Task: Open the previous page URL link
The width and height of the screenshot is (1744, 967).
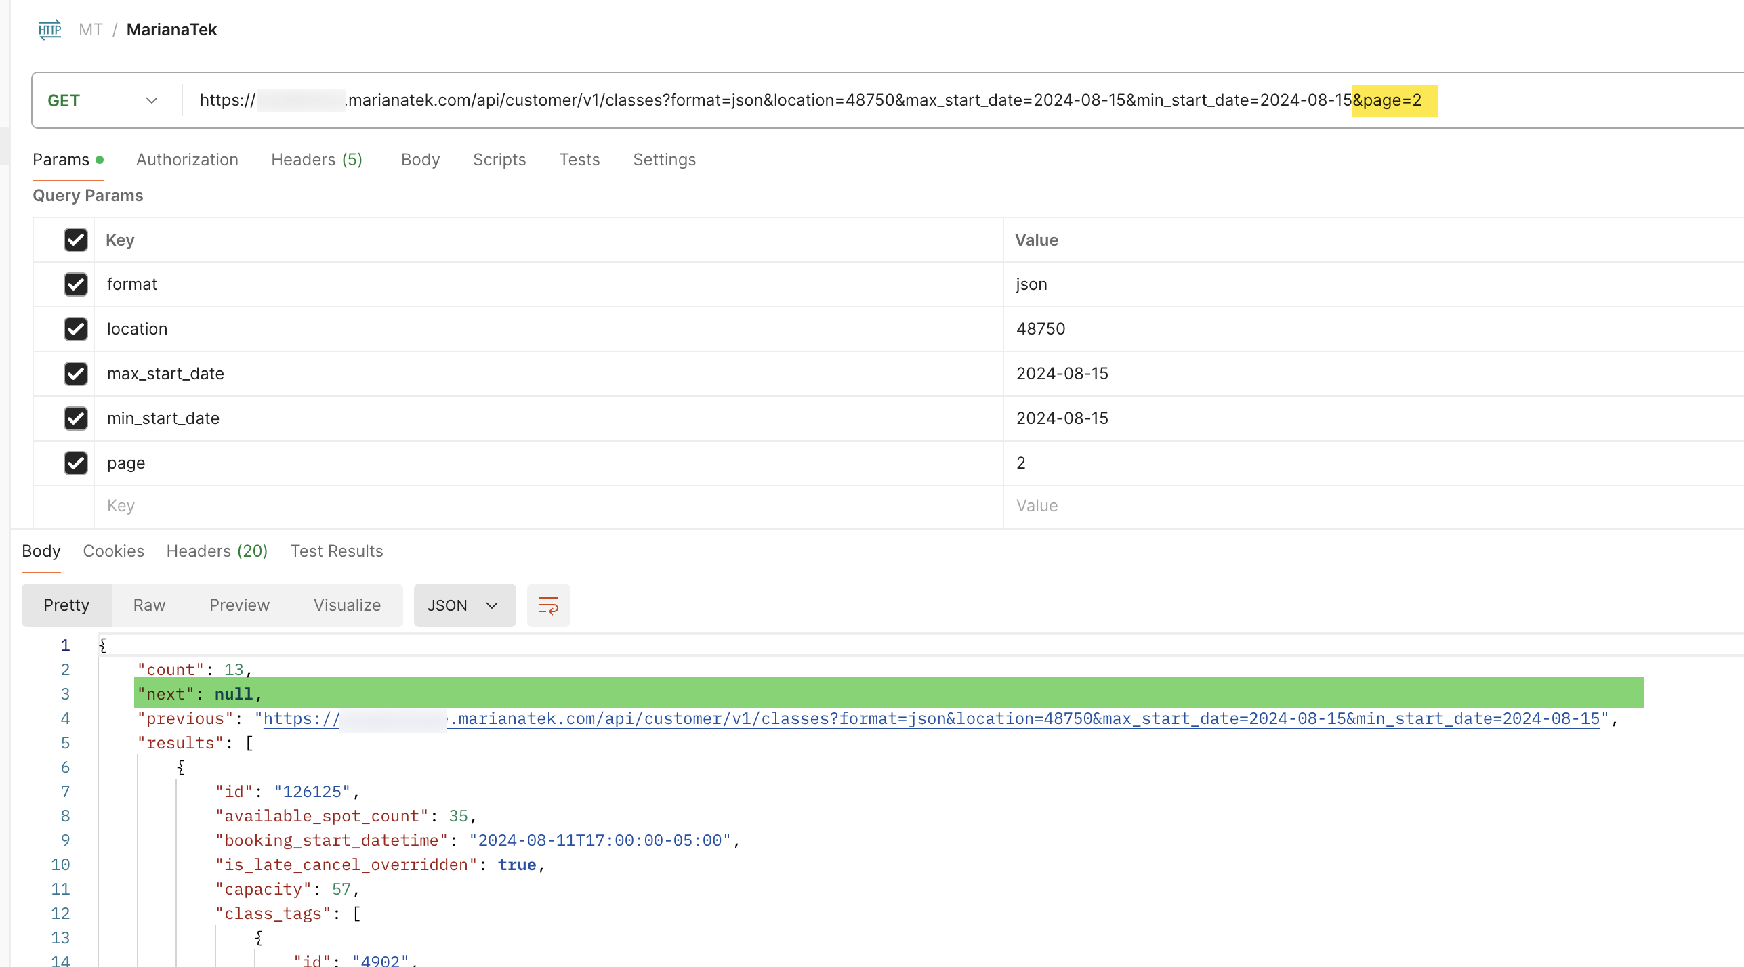Action: pos(932,719)
